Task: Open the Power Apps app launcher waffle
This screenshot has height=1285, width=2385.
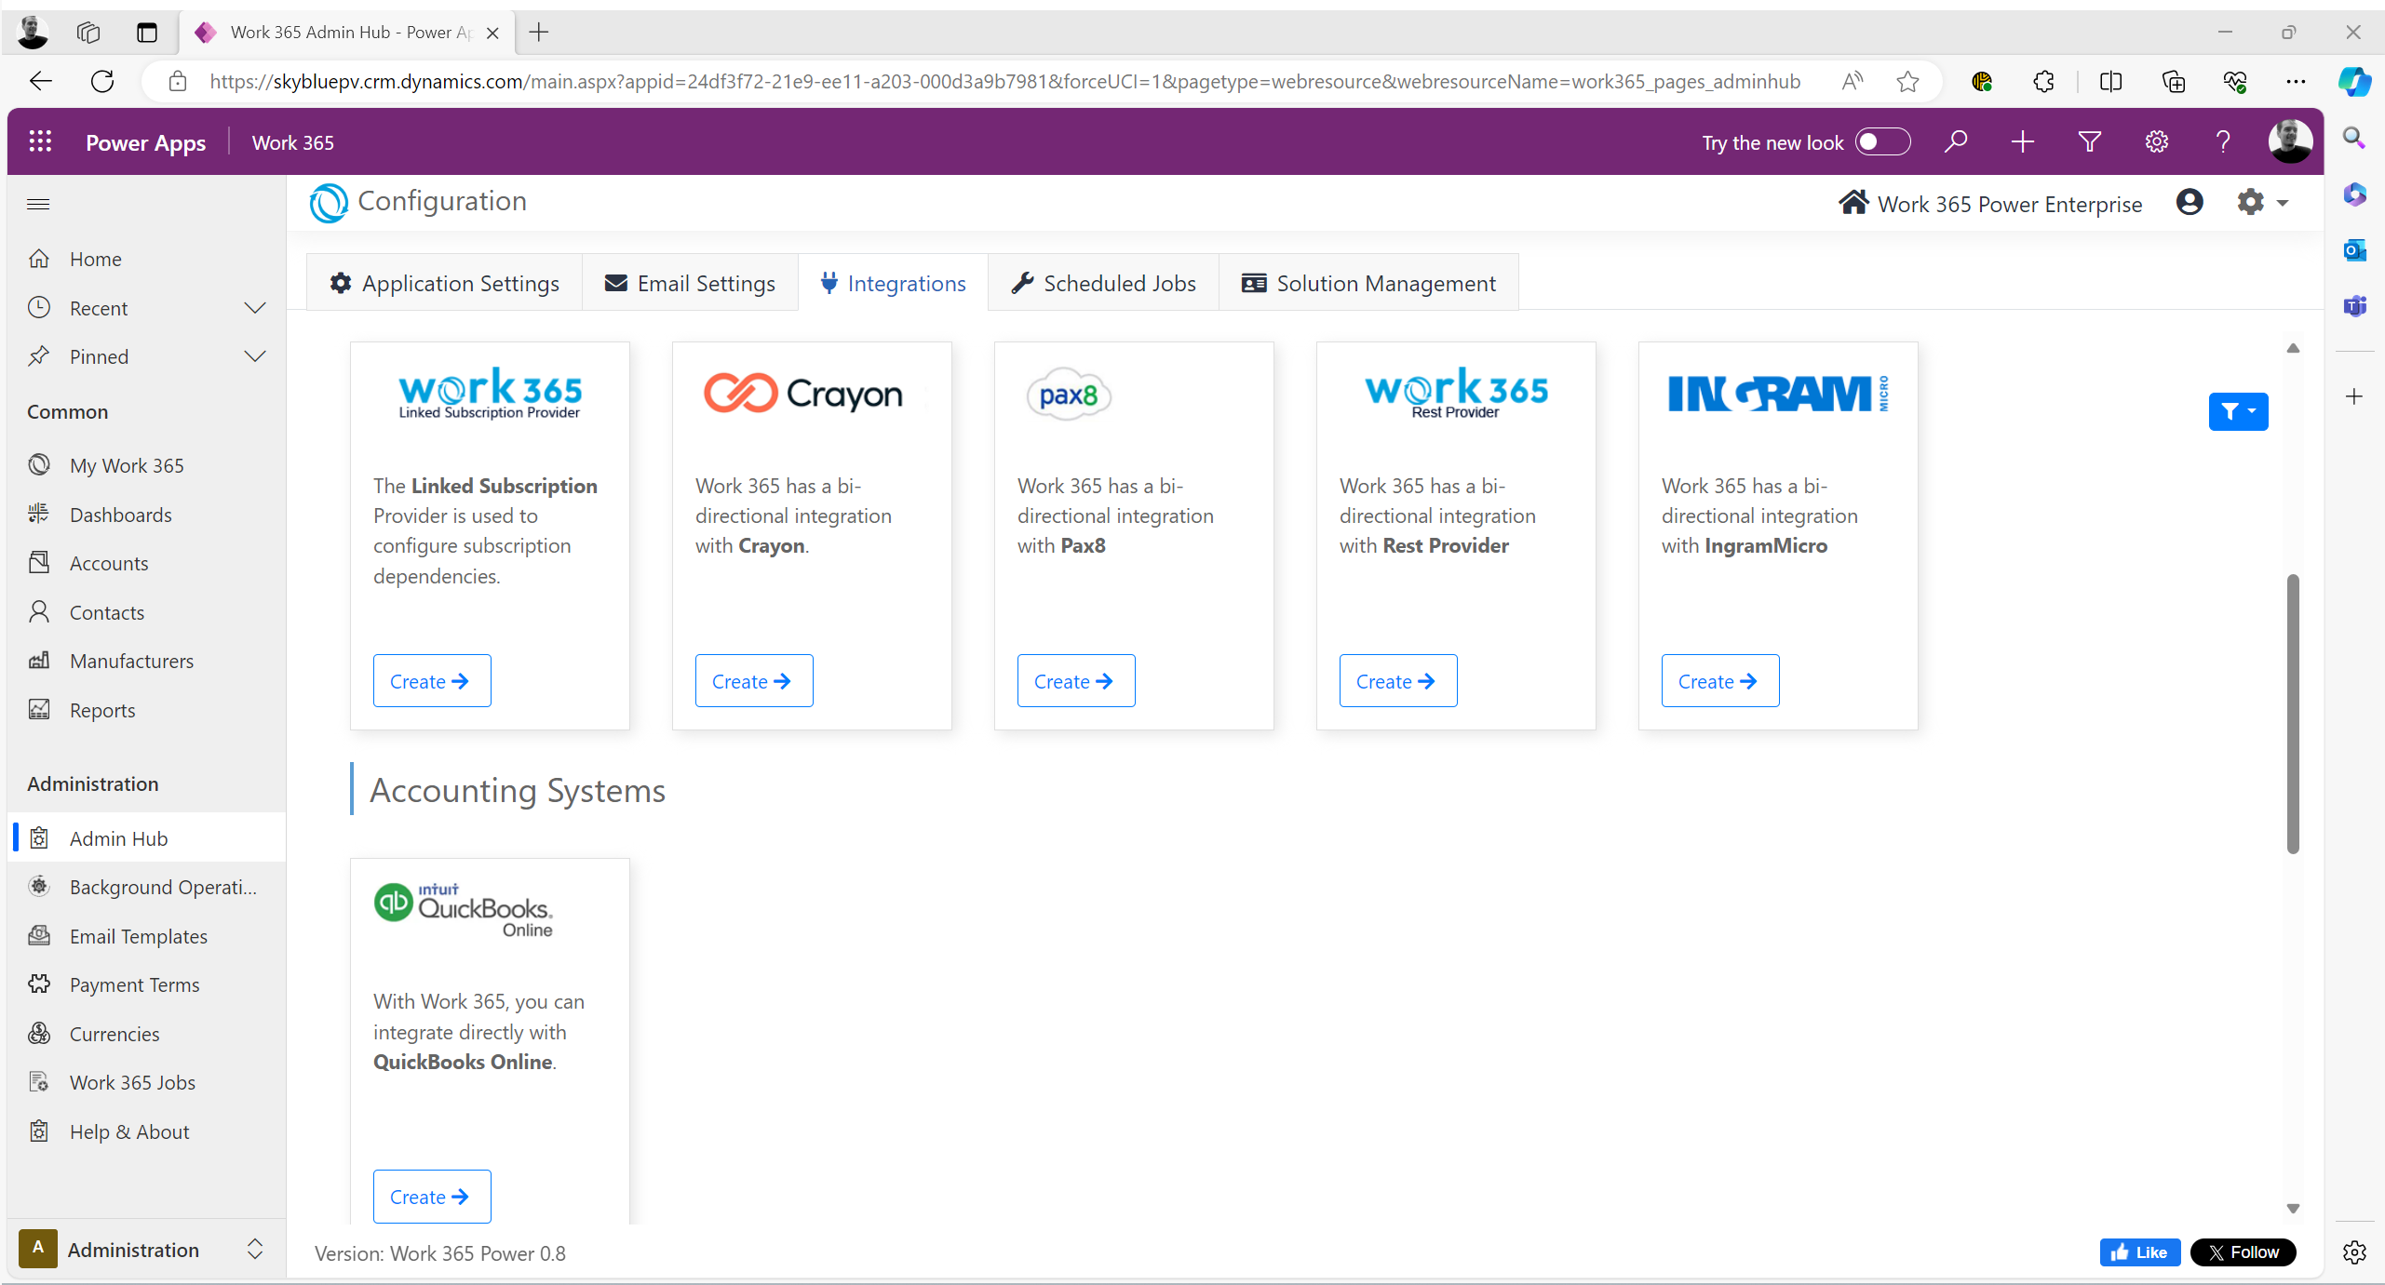Action: [40, 141]
